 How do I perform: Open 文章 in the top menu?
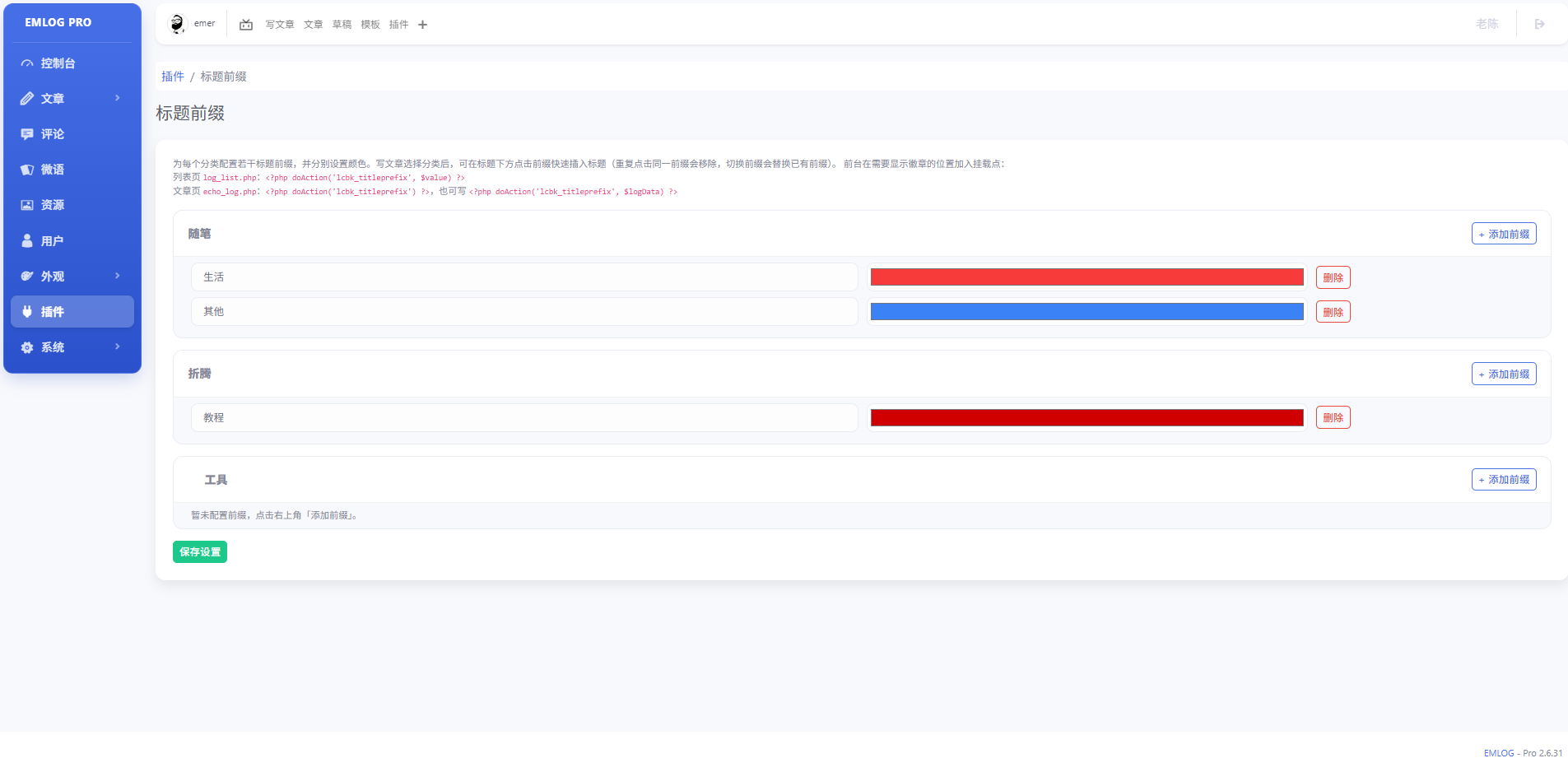(x=314, y=25)
